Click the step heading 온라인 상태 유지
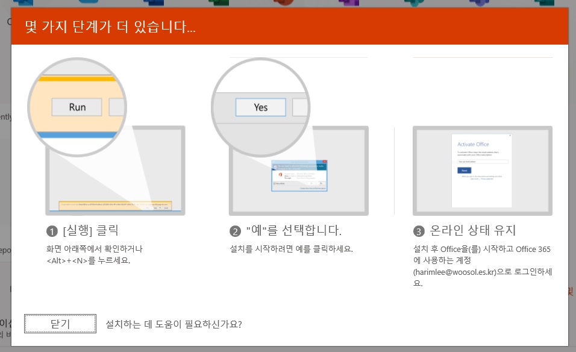Image resolution: width=576 pixels, height=352 pixels. pyautogui.click(x=473, y=230)
